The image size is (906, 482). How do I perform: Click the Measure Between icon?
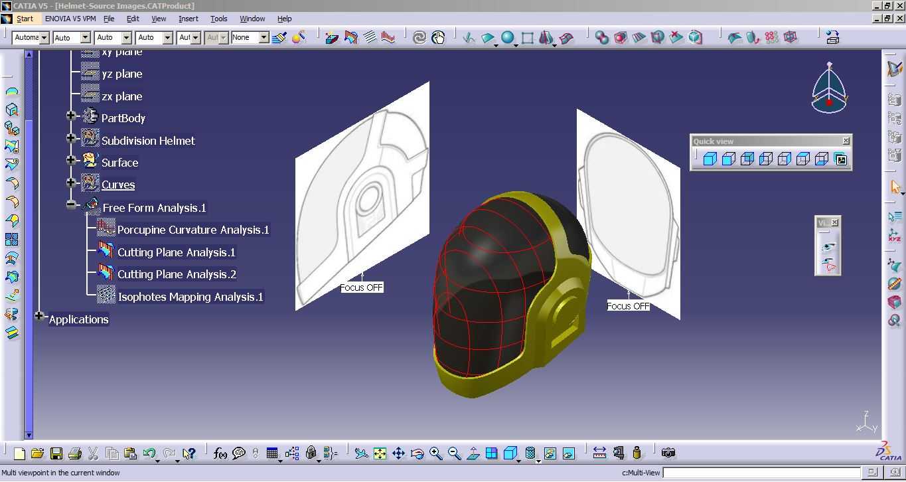pyautogui.click(x=599, y=453)
